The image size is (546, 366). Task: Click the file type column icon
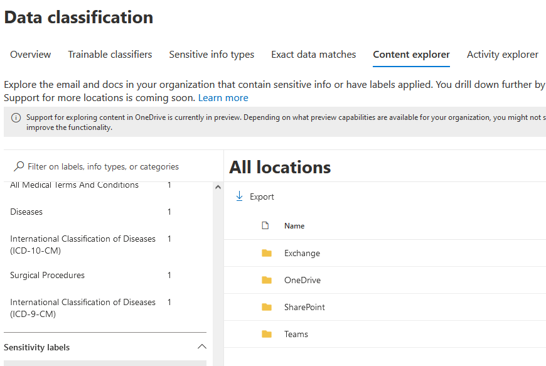pyautogui.click(x=265, y=226)
